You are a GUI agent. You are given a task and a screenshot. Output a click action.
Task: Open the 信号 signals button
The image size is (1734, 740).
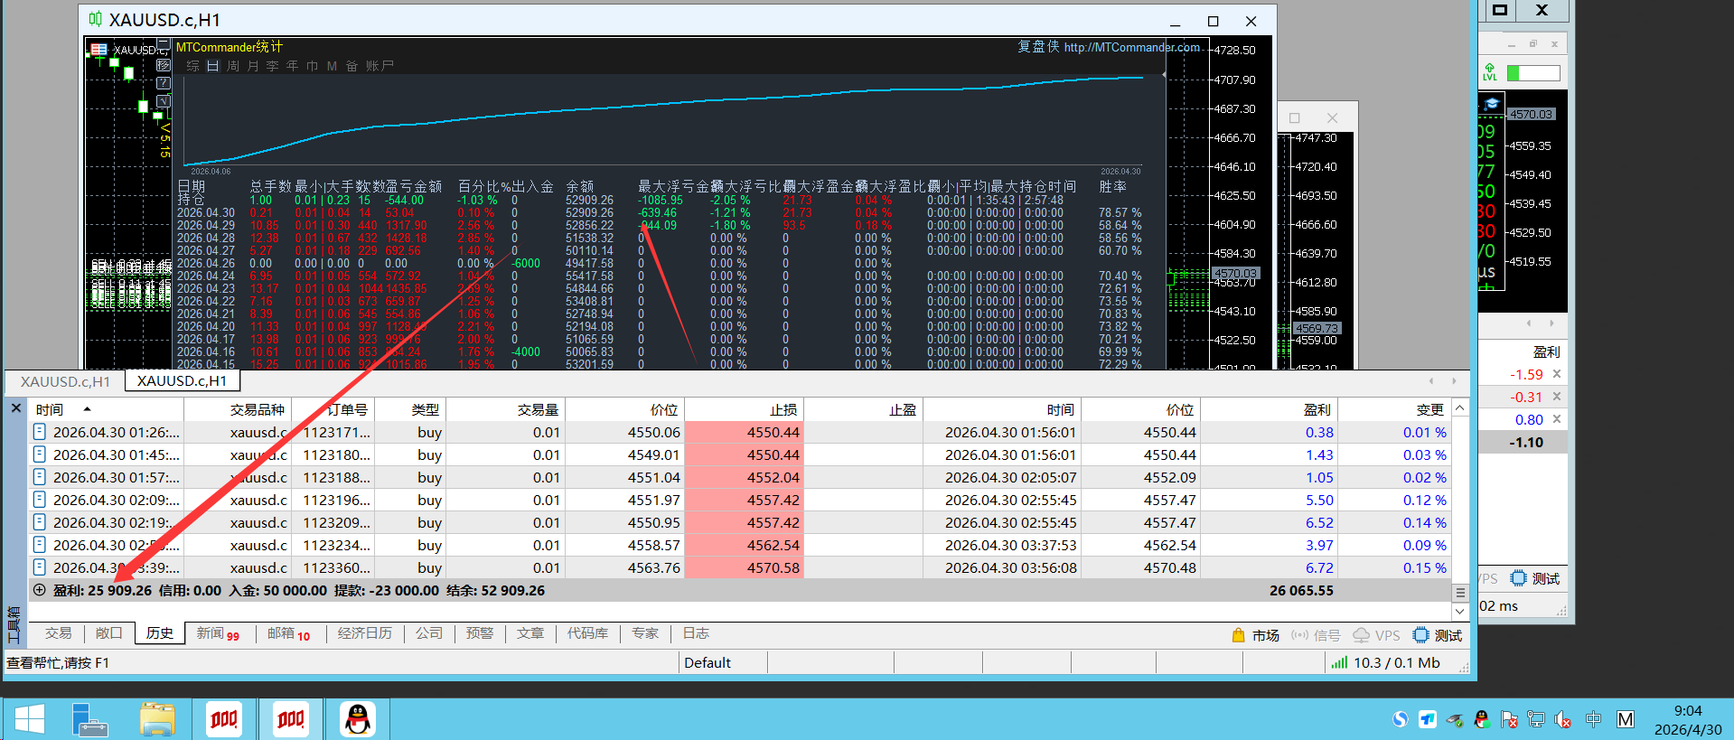[x=1316, y=635]
